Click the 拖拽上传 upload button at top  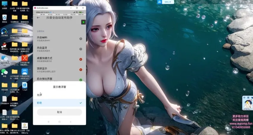coord(168,2)
